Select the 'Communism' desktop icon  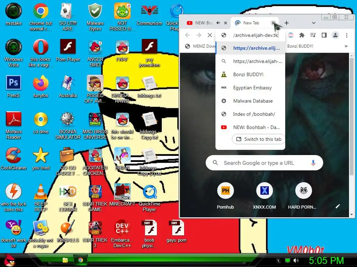(149, 14)
